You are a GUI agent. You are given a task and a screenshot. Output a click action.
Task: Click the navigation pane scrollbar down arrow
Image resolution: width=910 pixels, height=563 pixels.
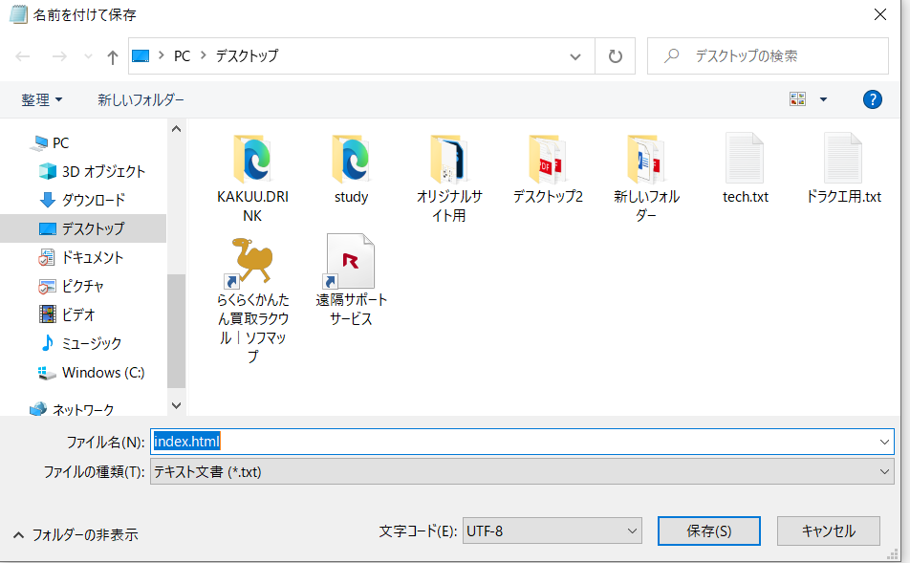point(176,405)
